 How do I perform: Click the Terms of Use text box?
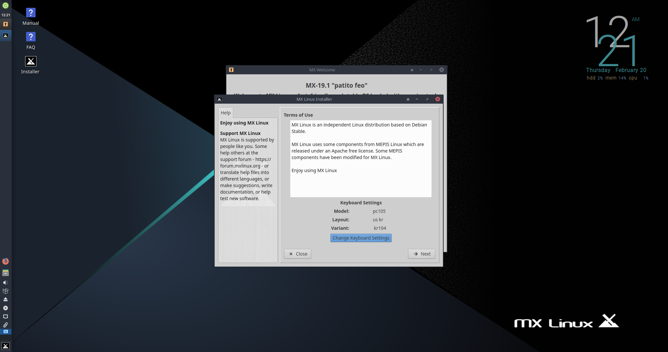(361, 159)
